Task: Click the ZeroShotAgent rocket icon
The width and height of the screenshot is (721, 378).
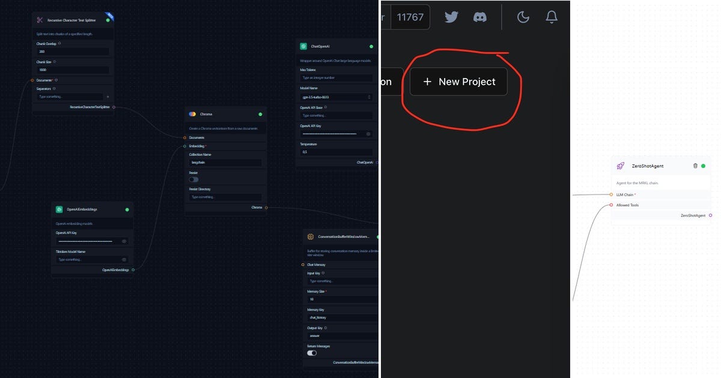Action: 621,166
